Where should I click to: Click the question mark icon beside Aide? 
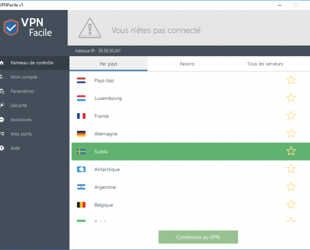[x=2, y=148]
